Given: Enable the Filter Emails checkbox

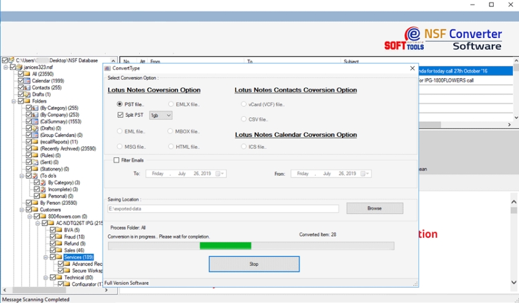Looking at the screenshot, I should tap(117, 160).
